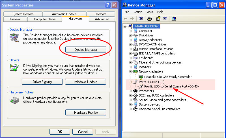Viewport: 226px width, 138px height.
Task: Click the Ports (COM & LPT) plug icon
Action: (x=135, y=82)
